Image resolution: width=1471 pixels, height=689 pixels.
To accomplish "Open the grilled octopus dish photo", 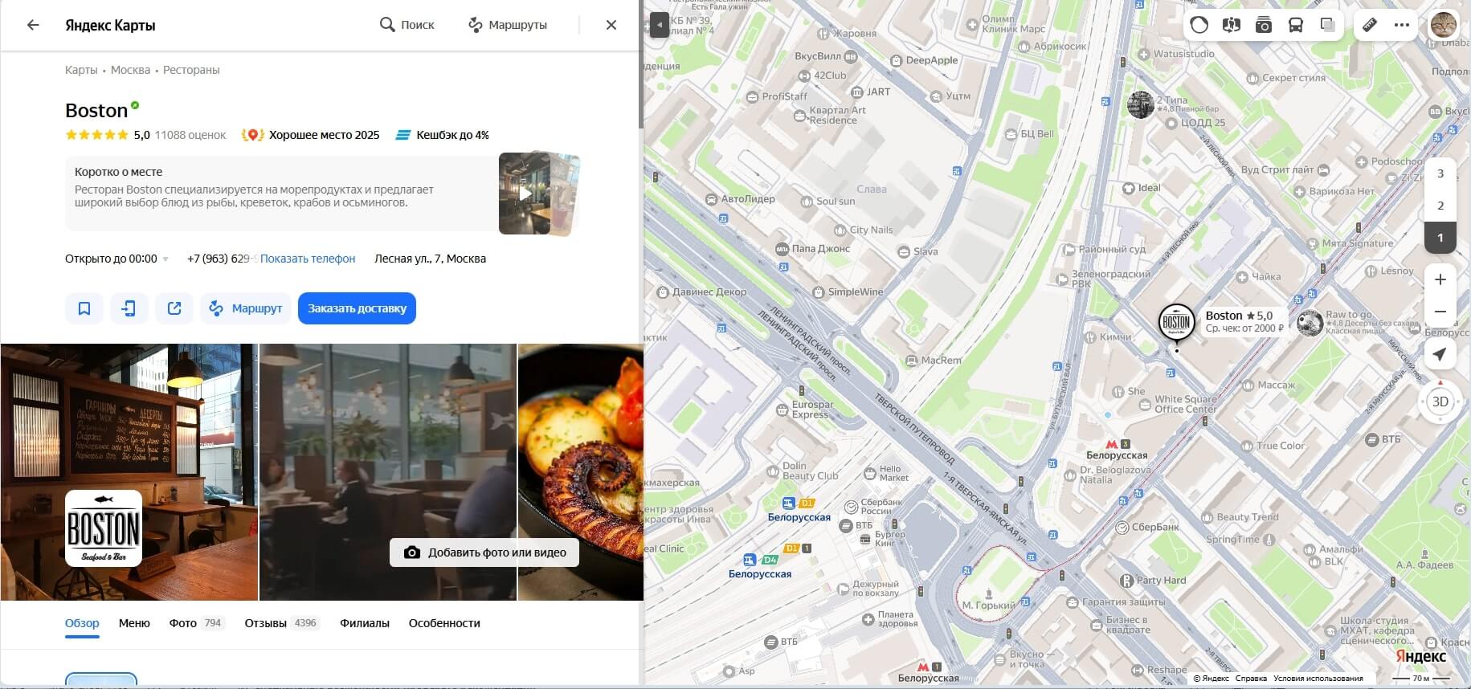I will [581, 472].
